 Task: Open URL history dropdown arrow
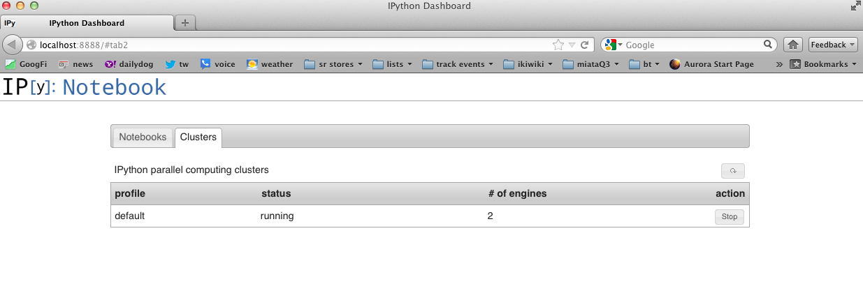(572, 45)
